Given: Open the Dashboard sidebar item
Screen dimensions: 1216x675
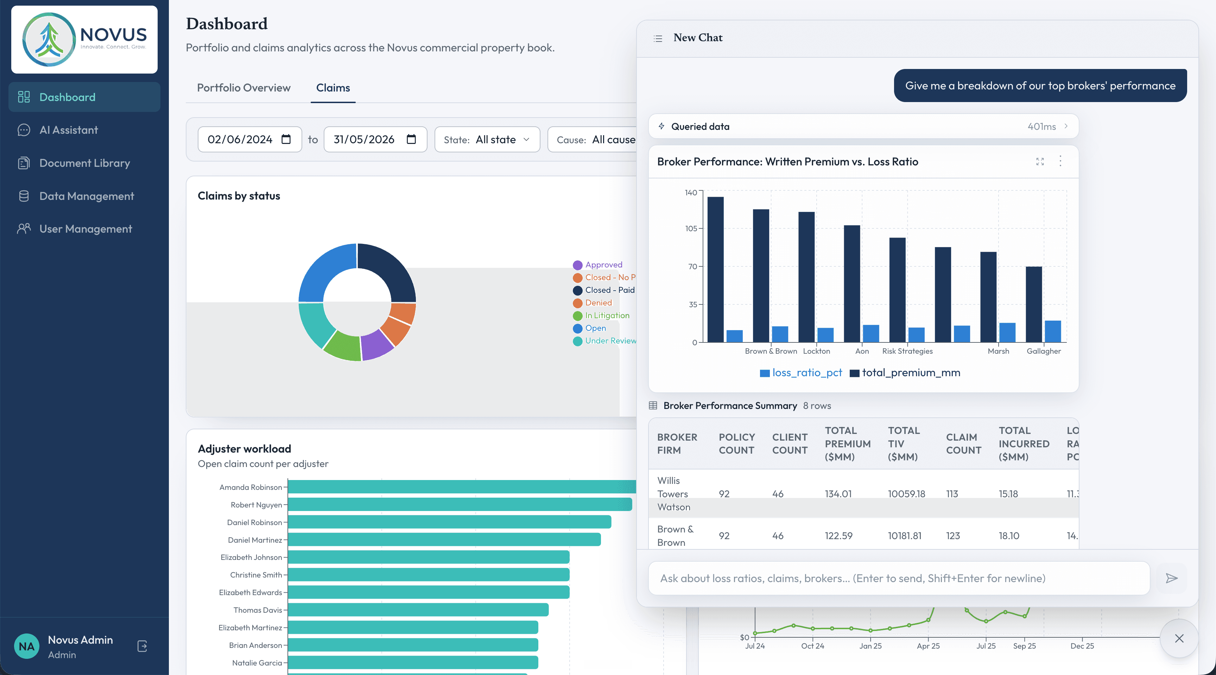Looking at the screenshot, I should (x=84, y=97).
